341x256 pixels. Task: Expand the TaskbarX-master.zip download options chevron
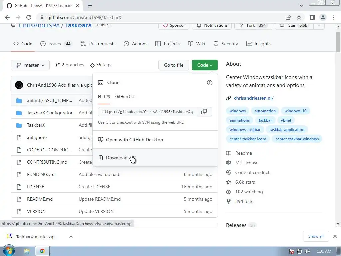(x=71, y=237)
